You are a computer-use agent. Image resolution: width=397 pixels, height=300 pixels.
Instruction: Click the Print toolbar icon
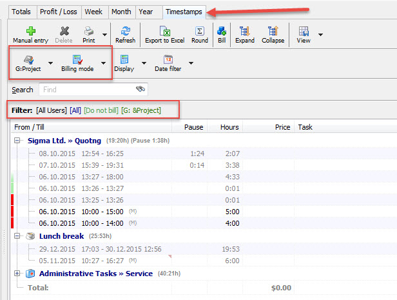click(x=88, y=30)
